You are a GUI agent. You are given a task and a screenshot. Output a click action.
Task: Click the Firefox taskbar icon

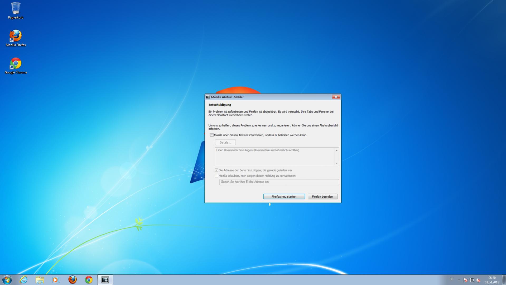point(73,280)
